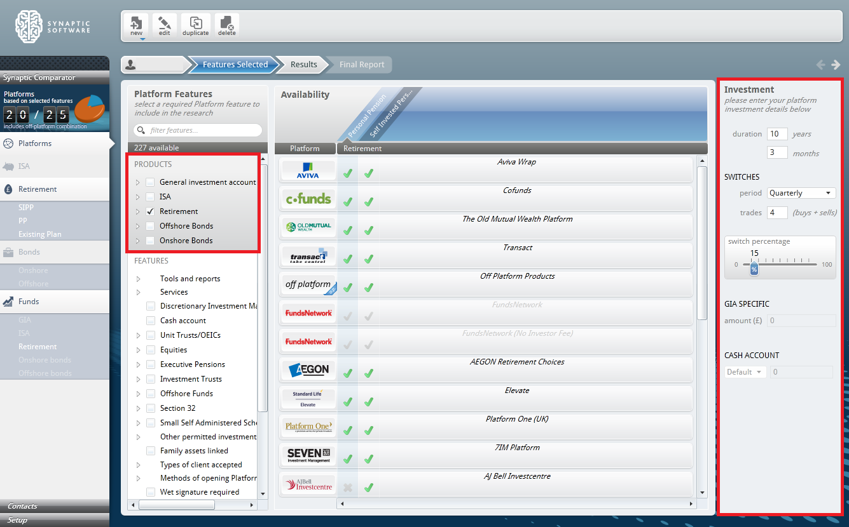Click the feature filter magnifier icon
Image resolution: width=849 pixels, height=527 pixels.
[x=141, y=131]
